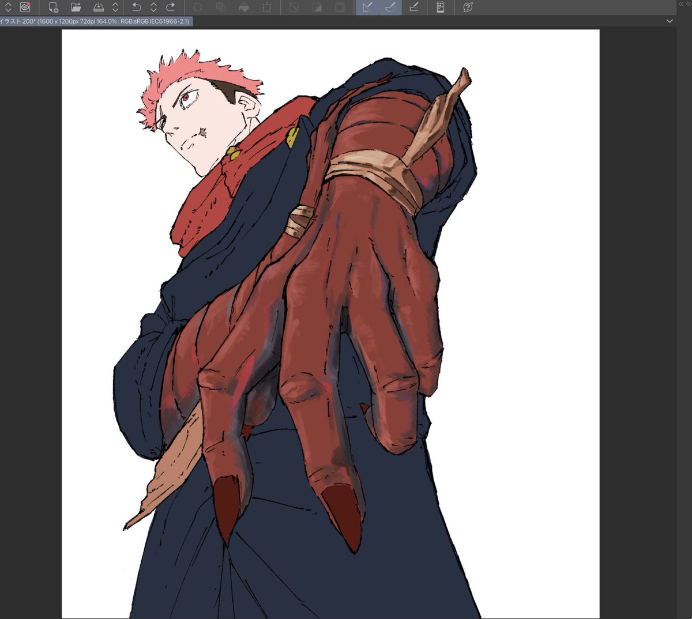Click the Open file folder icon
This screenshot has height=619, width=692.
coord(76,7)
